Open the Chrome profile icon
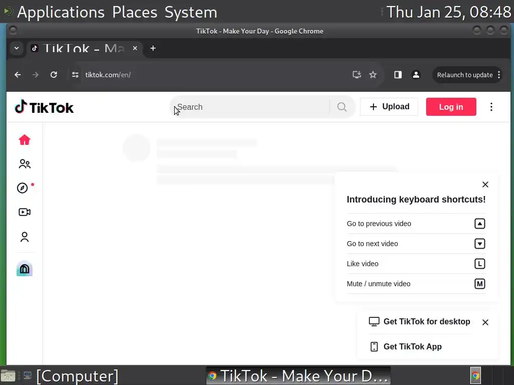Viewport: 514px width, 385px height. coord(416,75)
